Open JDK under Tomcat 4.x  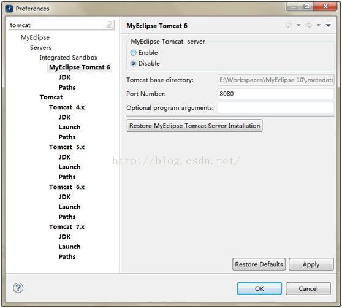pyautogui.click(x=64, y=117)
